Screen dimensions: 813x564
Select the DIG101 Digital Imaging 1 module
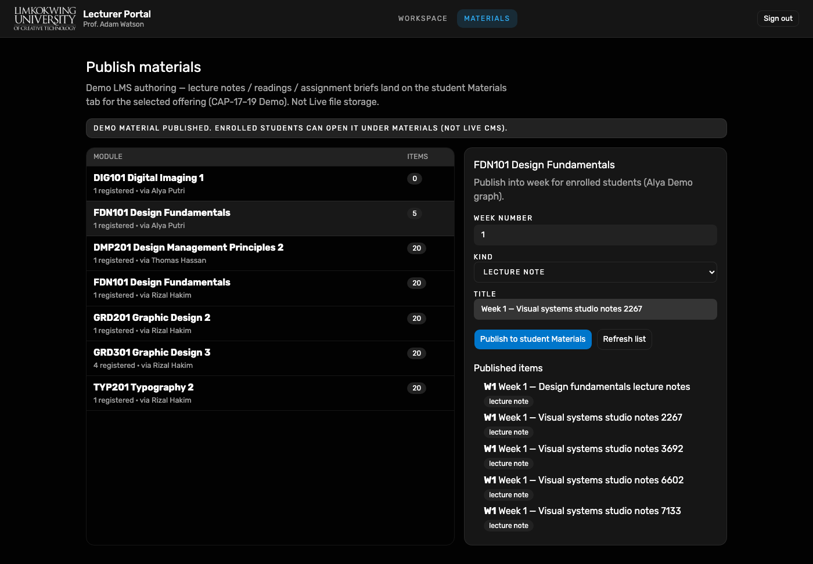point(270,184)
